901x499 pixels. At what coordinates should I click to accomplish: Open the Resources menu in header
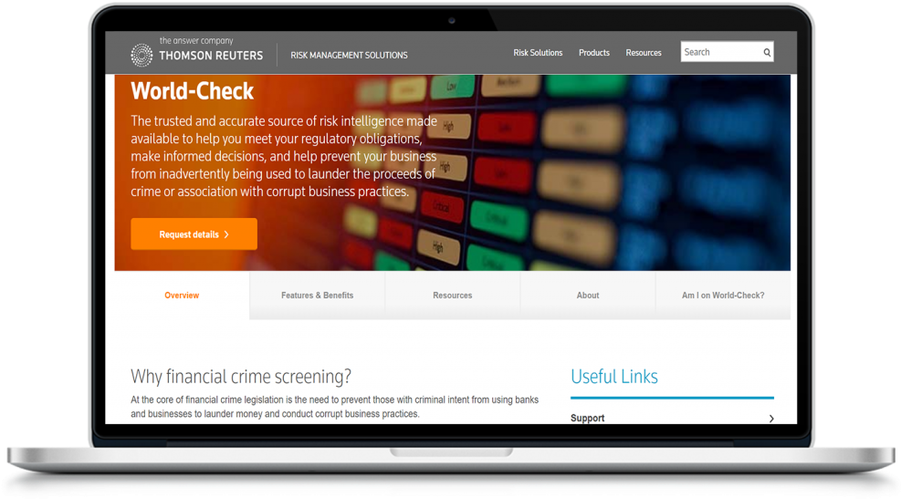click(x=644, y=53)
